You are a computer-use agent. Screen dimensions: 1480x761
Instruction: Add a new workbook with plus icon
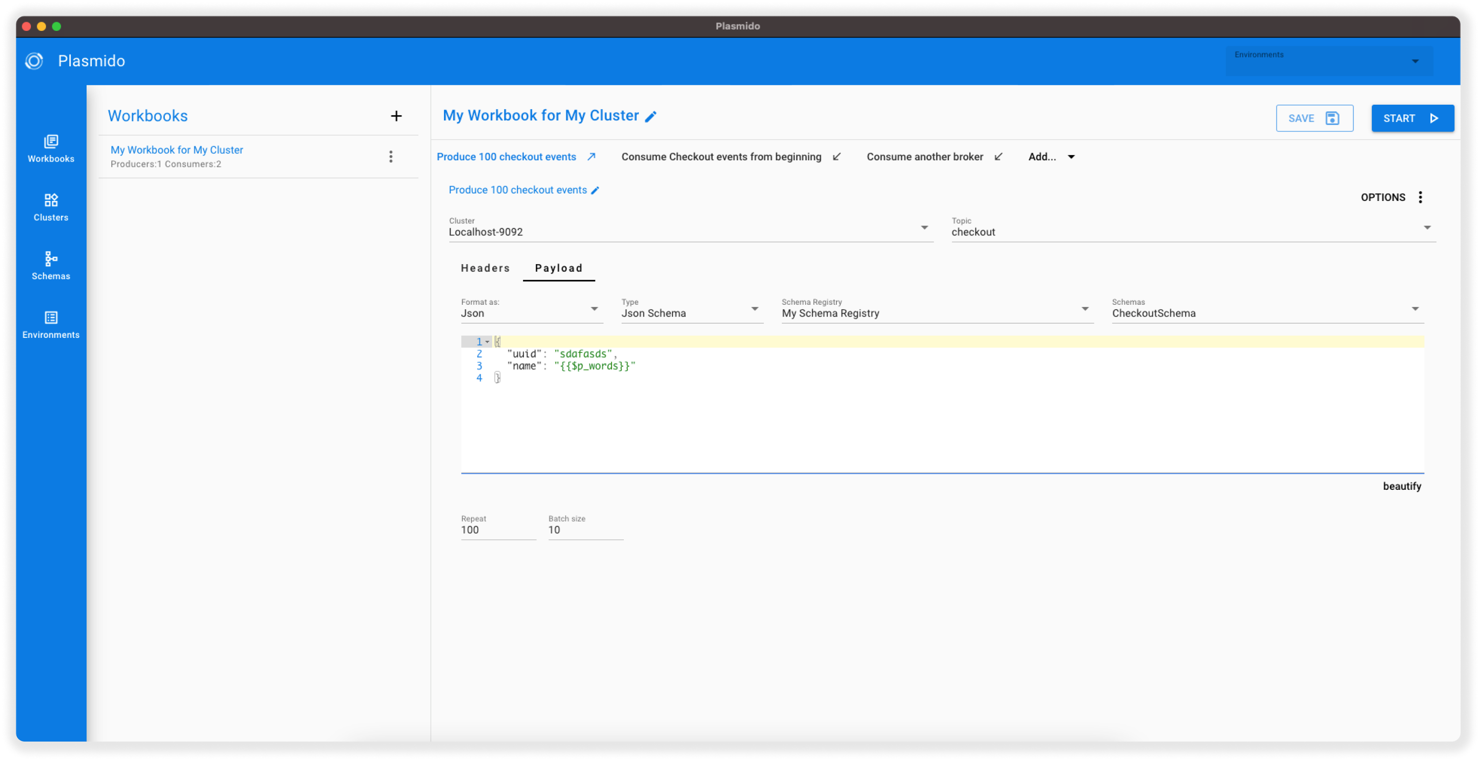(396, 116)
